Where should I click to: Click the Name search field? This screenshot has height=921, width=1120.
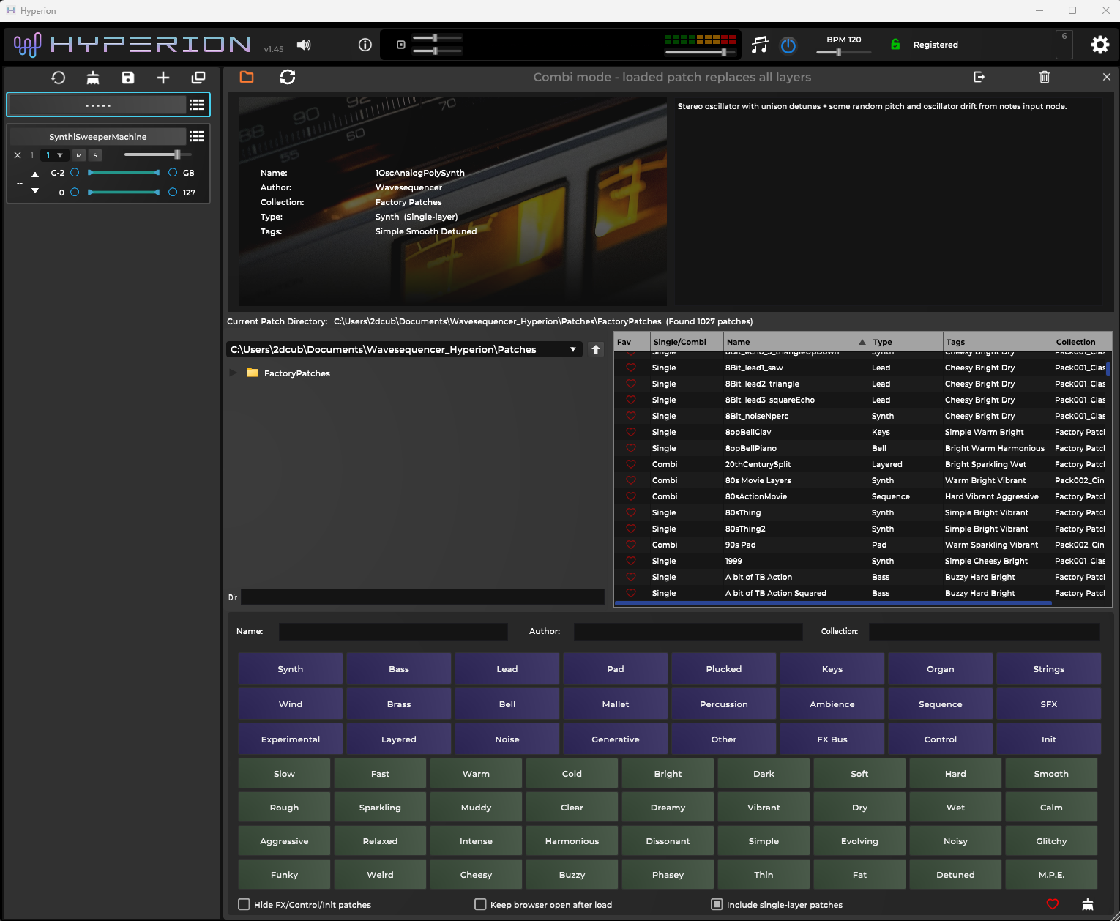[393, 631]
